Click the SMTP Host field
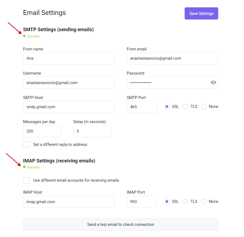This screenshot has height=237, width=244. pyautogui.click(x=69, y=107)
